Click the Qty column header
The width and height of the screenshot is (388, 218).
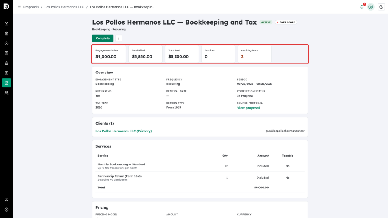click(225, 156)
